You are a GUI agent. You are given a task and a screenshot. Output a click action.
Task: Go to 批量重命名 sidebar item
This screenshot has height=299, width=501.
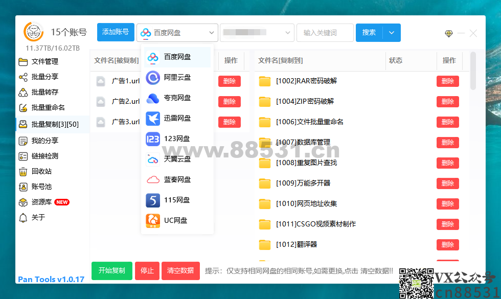[x=48, y=108]
